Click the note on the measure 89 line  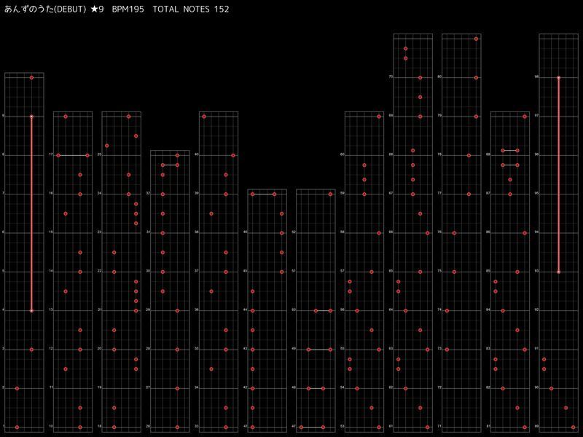tap(573, 427)
